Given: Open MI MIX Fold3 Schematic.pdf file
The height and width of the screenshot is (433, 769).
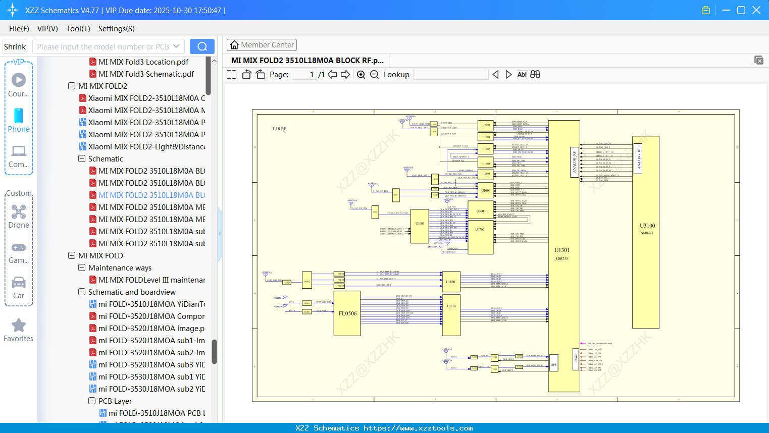Looking at the screenshot, I should point(146,74).
